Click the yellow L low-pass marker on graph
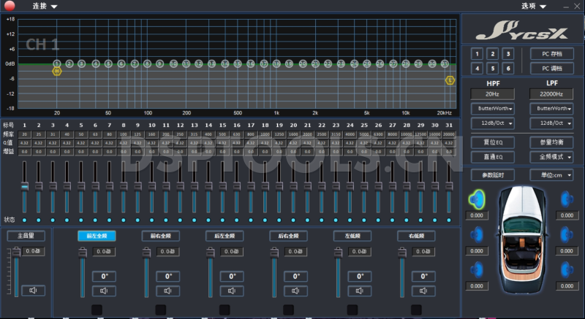 450,80
